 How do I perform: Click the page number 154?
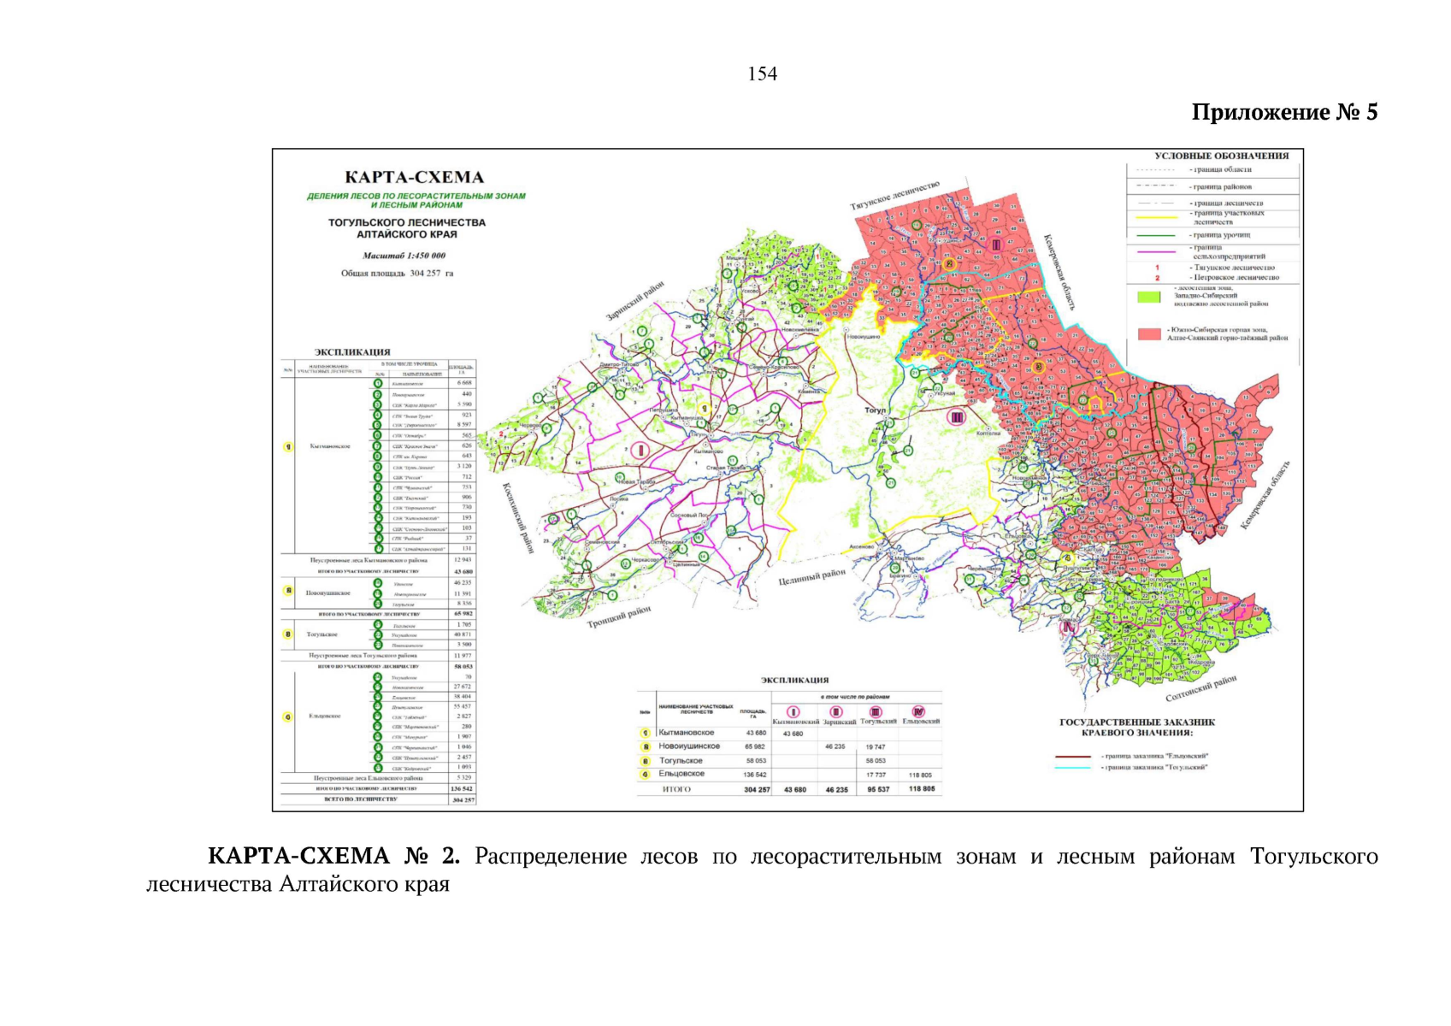762,74
